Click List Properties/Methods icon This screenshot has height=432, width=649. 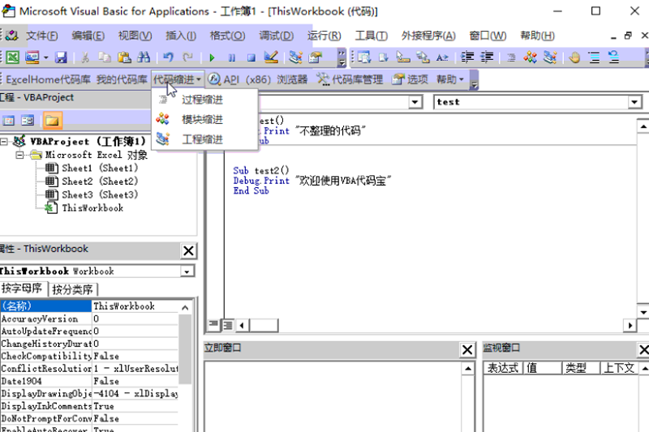pos(363,57)
